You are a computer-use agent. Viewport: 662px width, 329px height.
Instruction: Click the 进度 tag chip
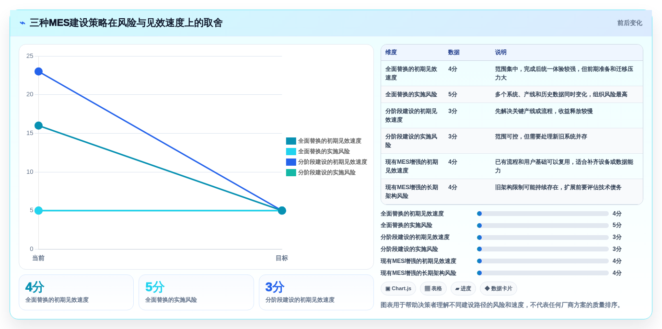tap(463, 288)
